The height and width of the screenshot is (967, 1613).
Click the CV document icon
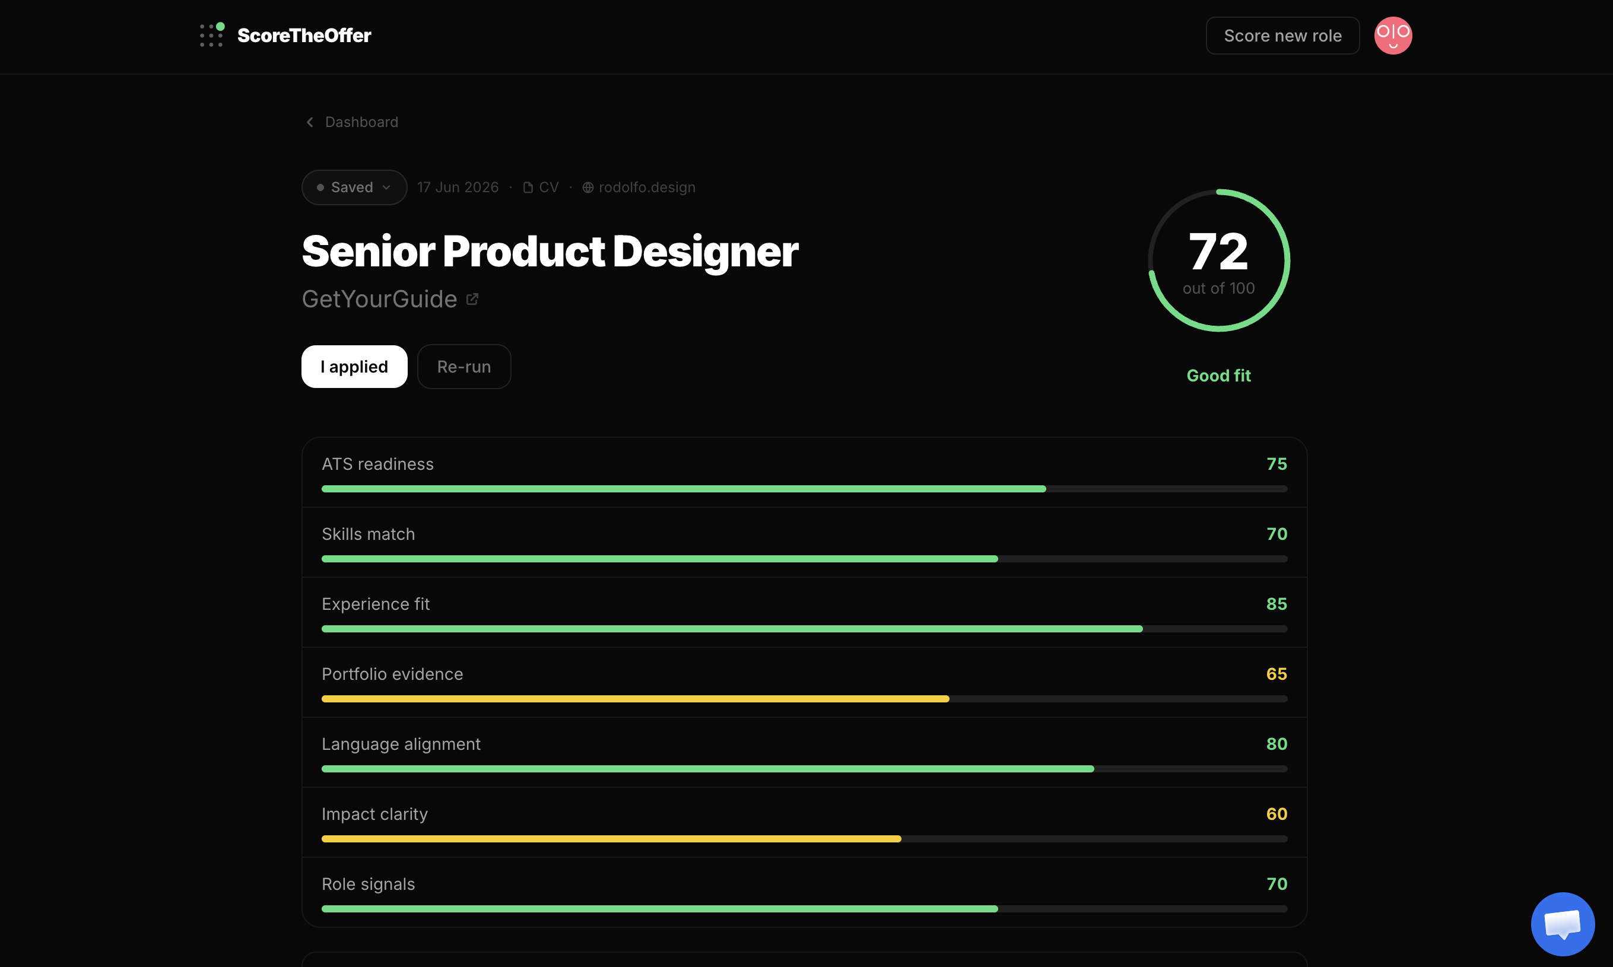click(528, 187)
